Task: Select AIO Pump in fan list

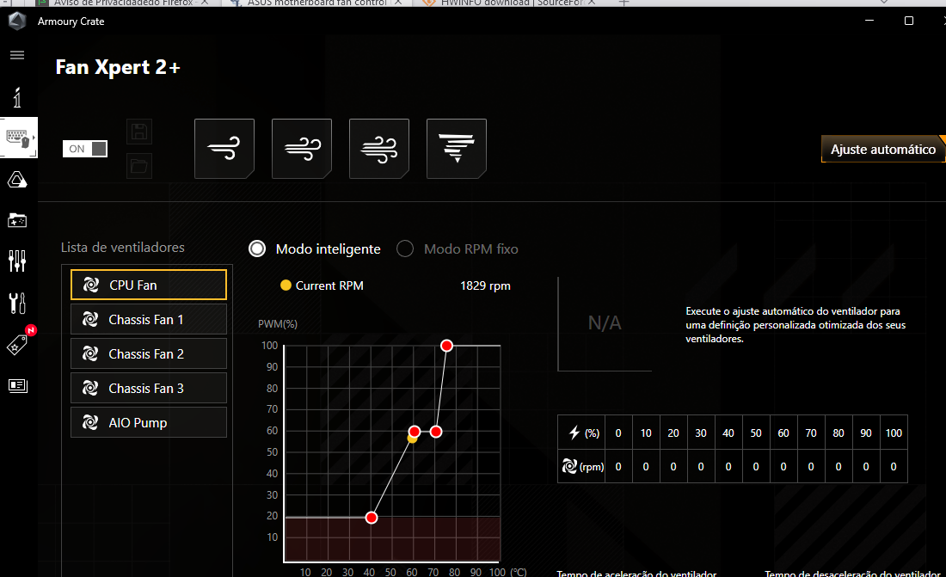Action: point(149,422)
